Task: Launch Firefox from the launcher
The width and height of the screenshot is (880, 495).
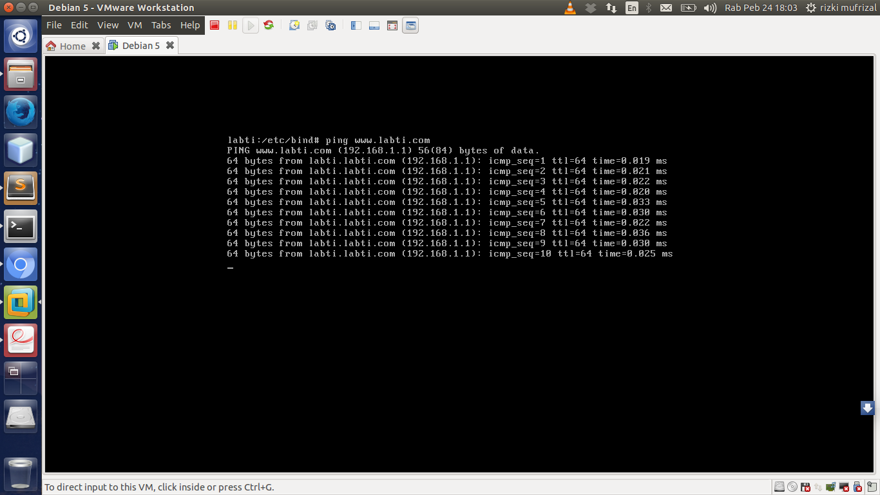Action: coord(21,112)
